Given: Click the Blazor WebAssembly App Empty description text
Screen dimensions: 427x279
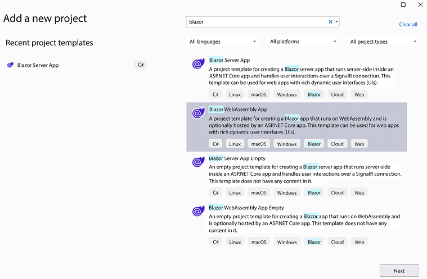Looking at the screenshot, I should [304, 223].
